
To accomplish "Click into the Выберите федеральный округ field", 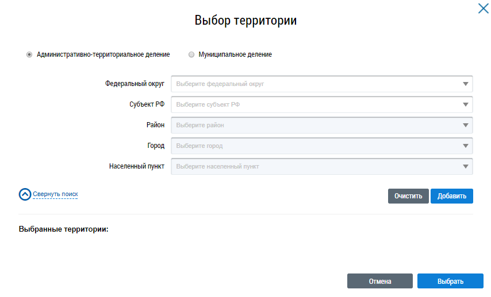I will [x=310, y=84].
